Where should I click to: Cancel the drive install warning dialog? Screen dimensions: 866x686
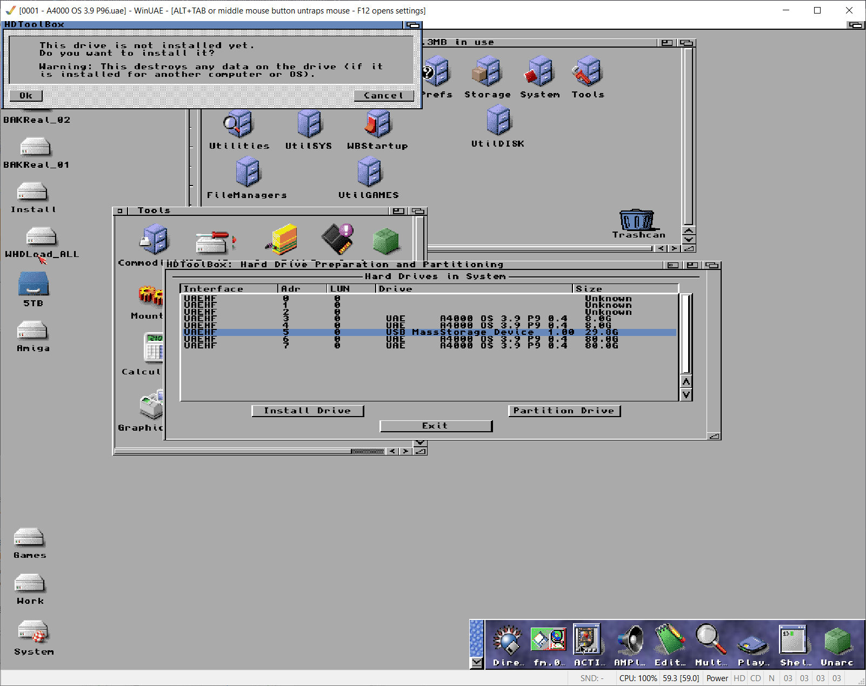pyautogui.click(x=383, y=96)
